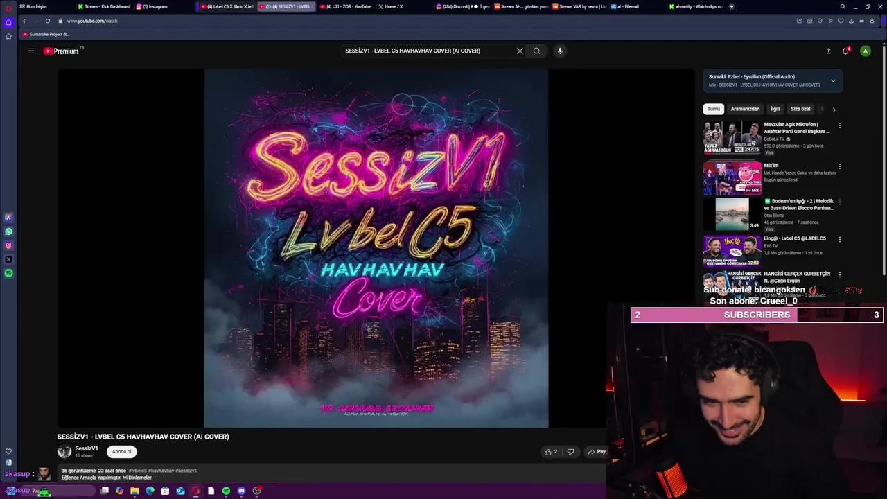Viewport: 887px width, 499px height.
Task: Select the İlgili filter chip
Action: click(775, 109)
